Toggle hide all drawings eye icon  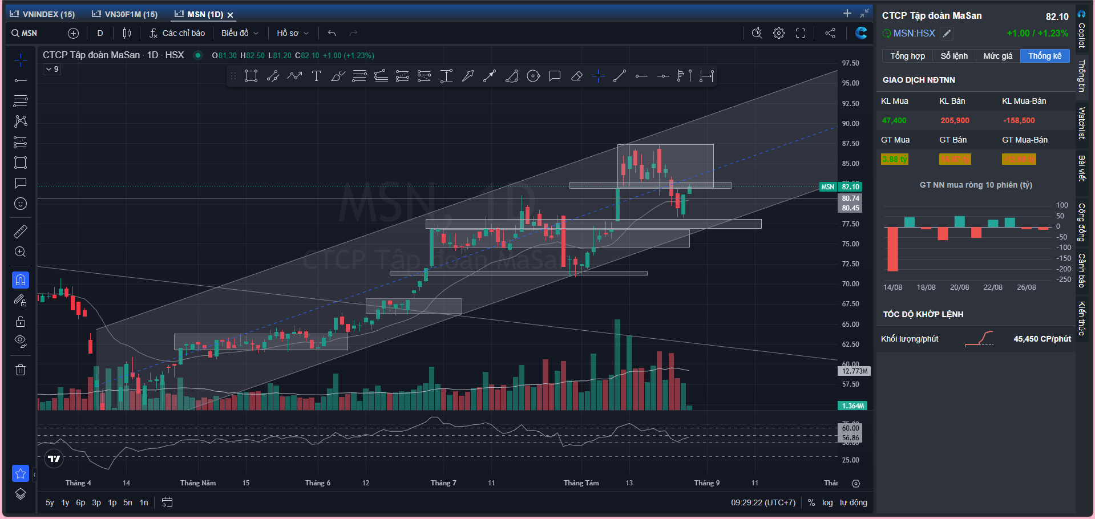pos(21,342)
